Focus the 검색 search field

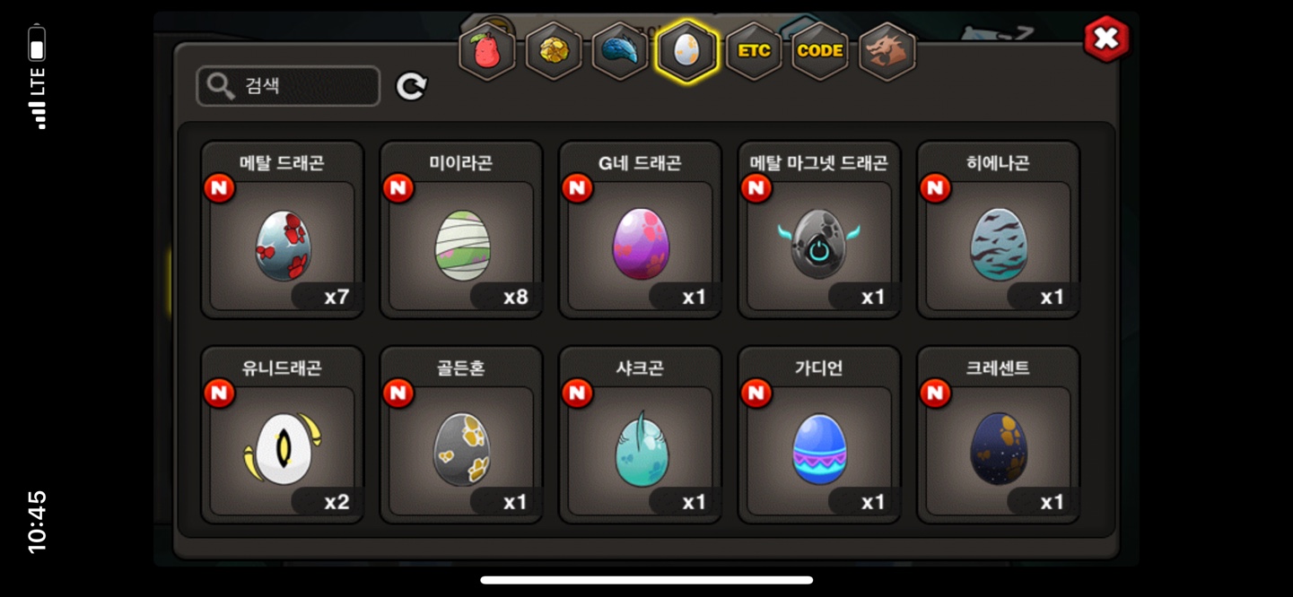point(288,86)
